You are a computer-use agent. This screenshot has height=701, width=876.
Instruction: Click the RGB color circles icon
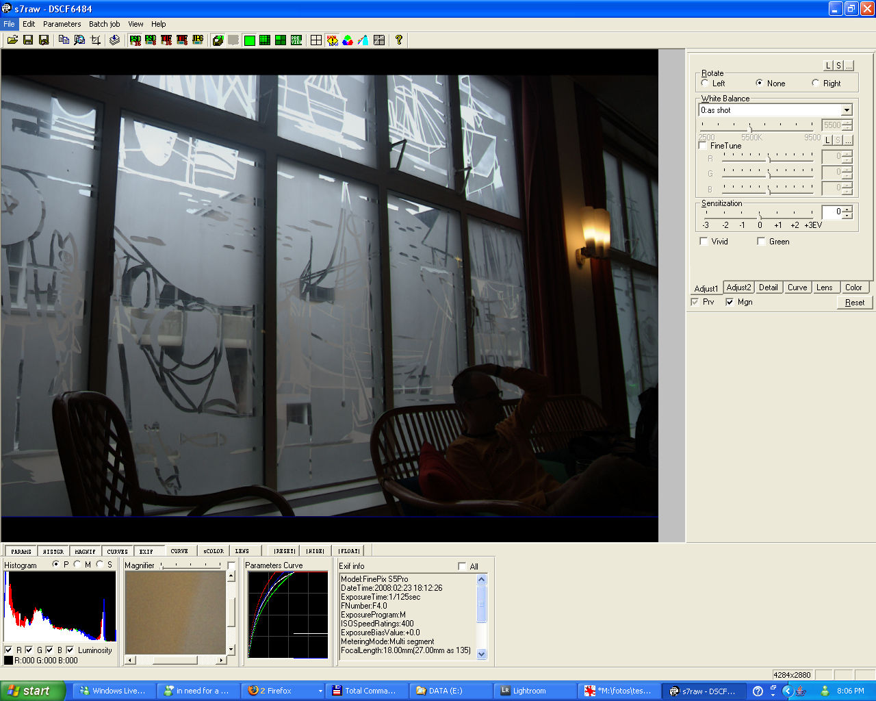348,40
